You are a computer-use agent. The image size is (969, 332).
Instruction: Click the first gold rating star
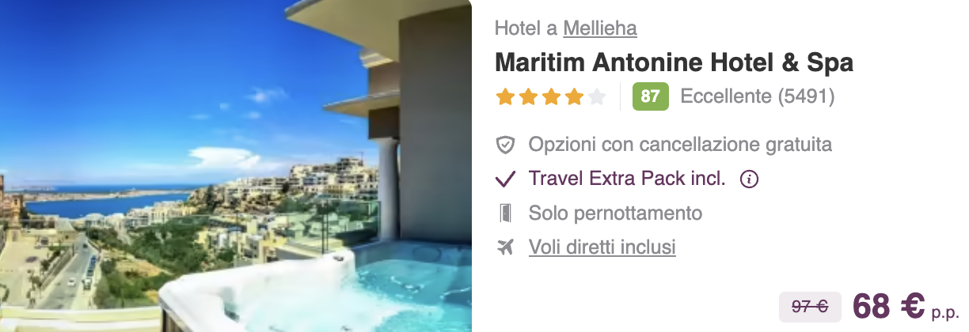point(504,96)
